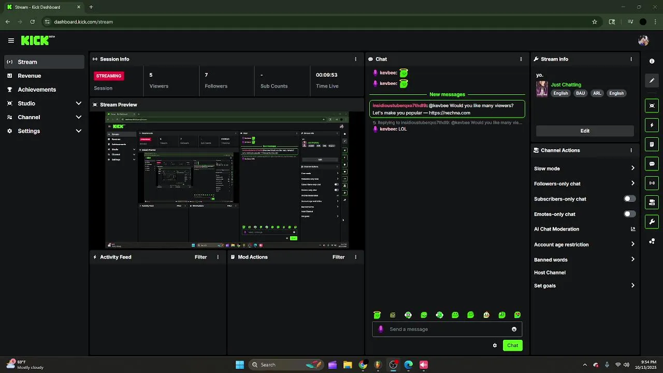The height and width of the screenshot is (373, 663).
Task: Open Channel Actions three-dot options
Action: pos(631,150)
